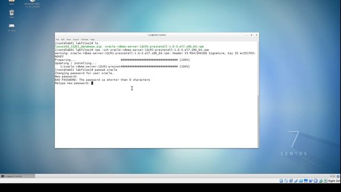
Task: Click the 'passwd oracle' command line
Action: click(x=86, y=70)
